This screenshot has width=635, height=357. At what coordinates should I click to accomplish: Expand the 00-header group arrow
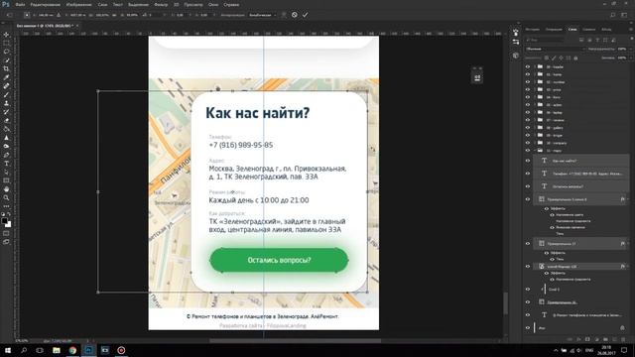click(535, 66)
